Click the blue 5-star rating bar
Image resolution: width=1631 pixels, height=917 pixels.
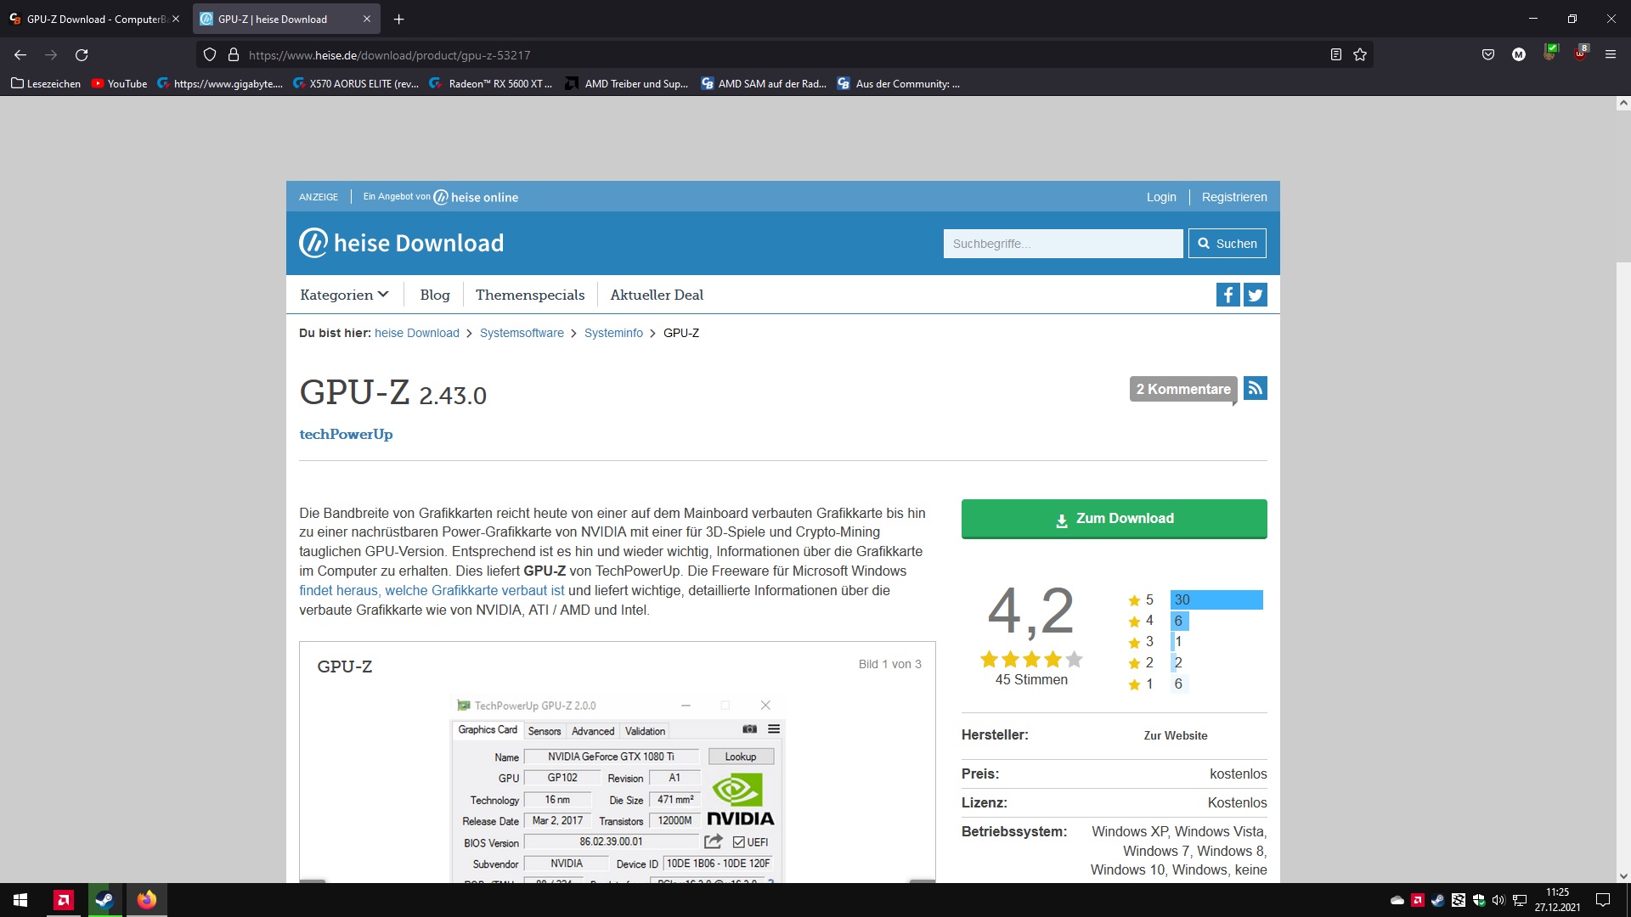click(x=1216, y=599)
